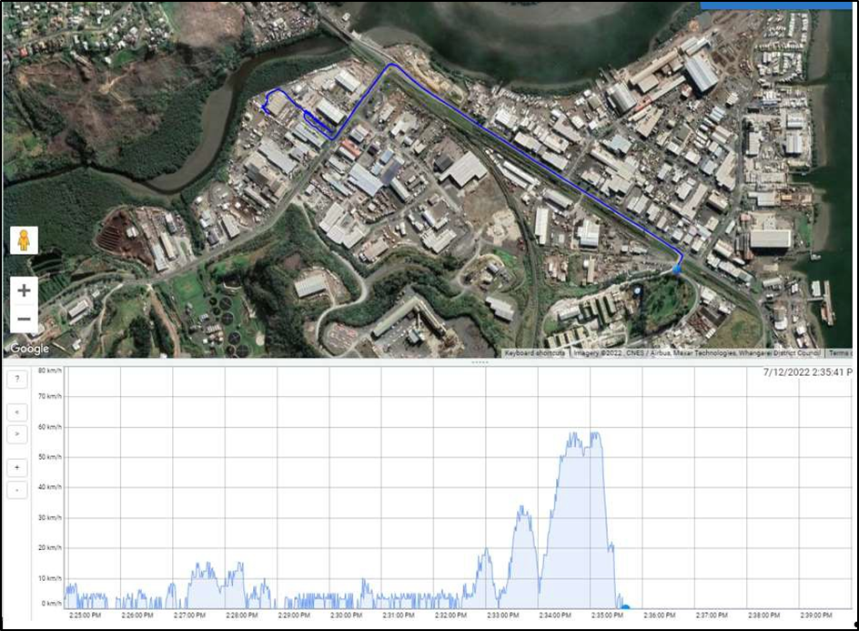The image size is (859, 631).
Task: Click the 2:33:00 PM time axis label
Action: [502, 616]
